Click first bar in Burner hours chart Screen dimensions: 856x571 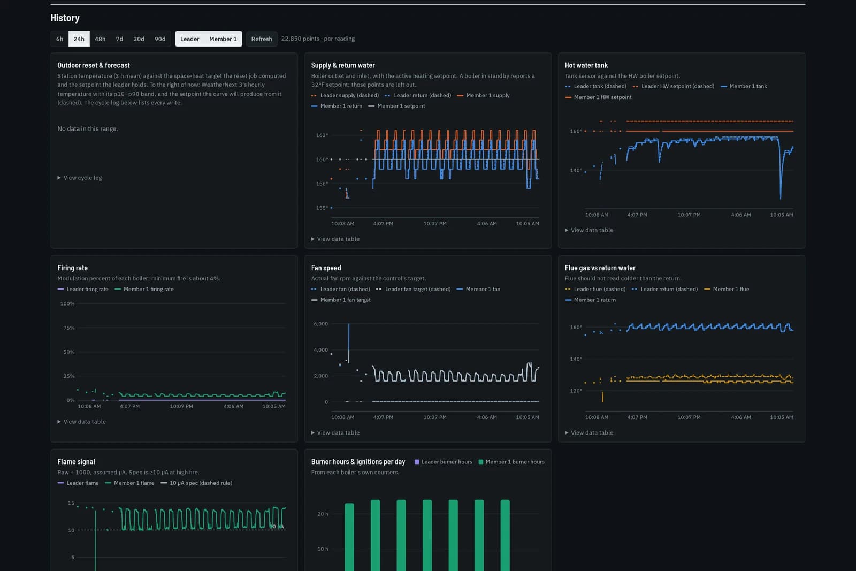[349, 537]
